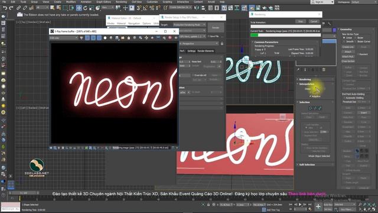This screenshot has height=213, width=378.
Task: Click the lock view icon in Render Setup
Action: (222, 43)
